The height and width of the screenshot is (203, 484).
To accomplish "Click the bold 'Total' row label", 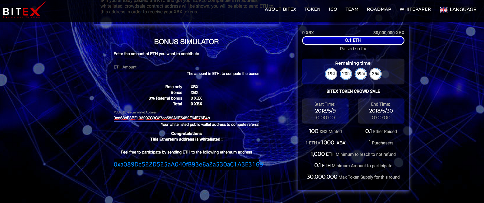I will [178, 104].
